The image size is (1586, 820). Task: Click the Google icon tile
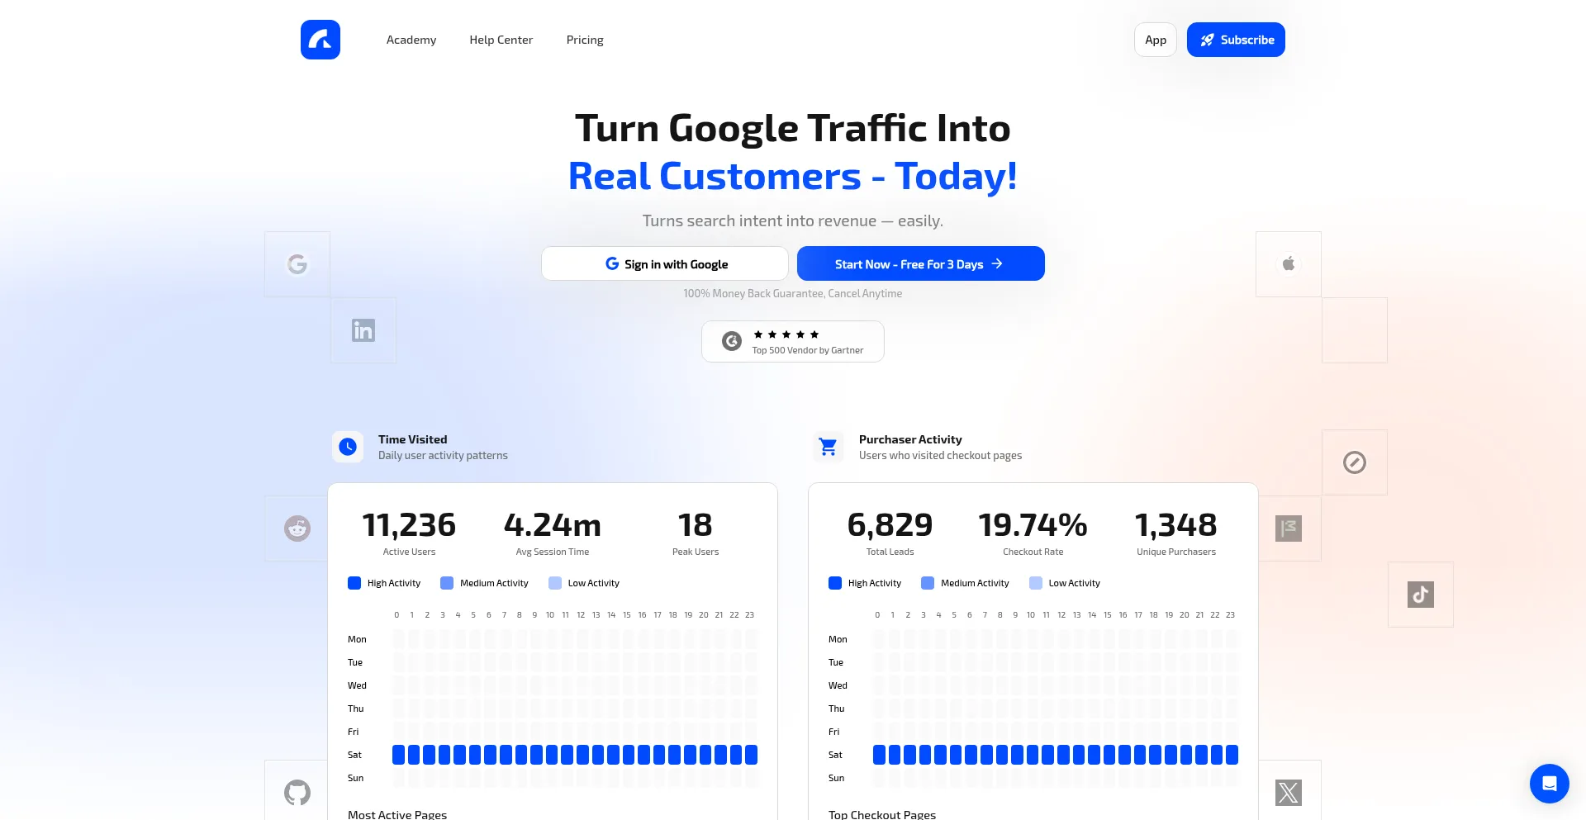coord(297,264)
